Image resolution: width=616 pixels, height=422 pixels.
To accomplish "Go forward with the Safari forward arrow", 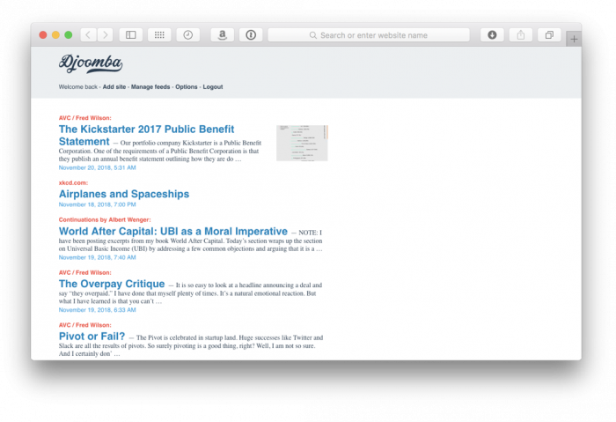I will tap(105, 35).
